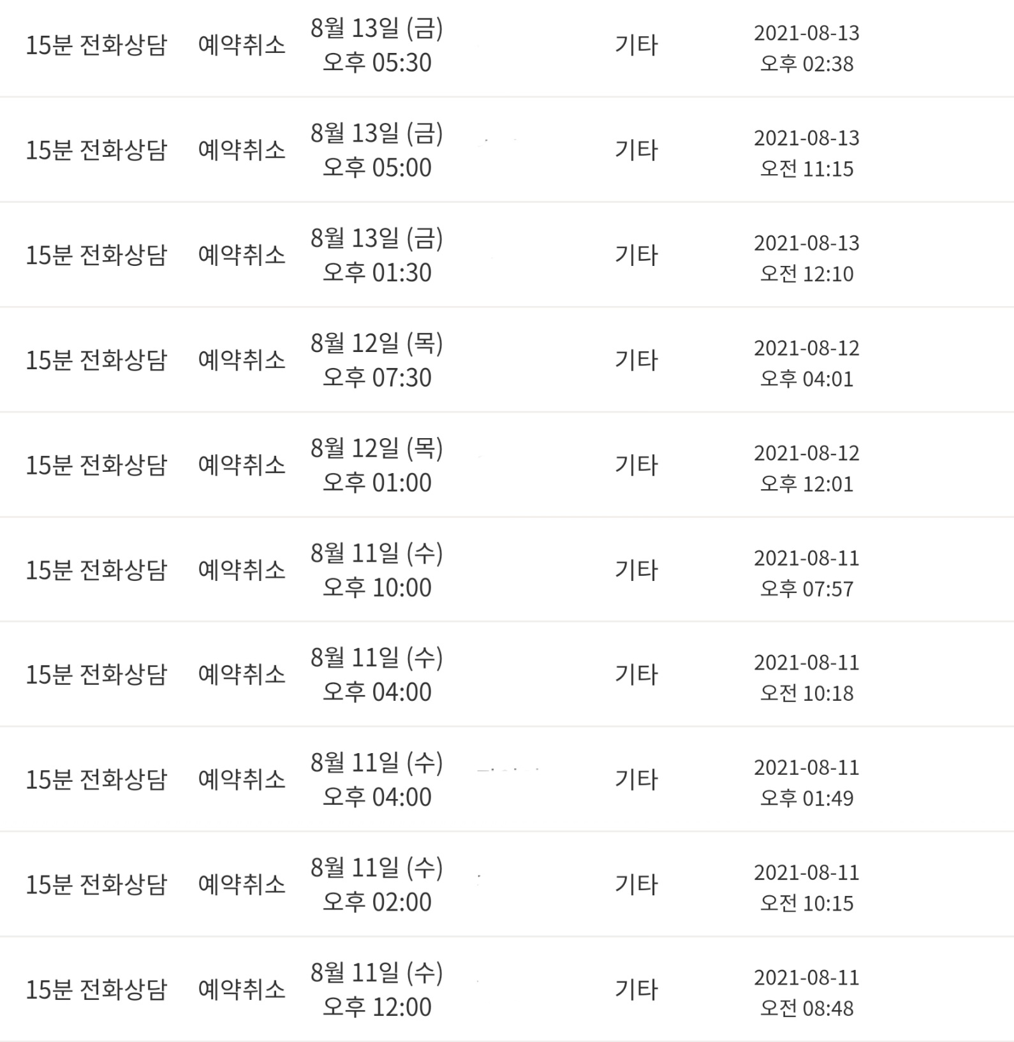
Task: Click the 8월 11일 오후 12:00 appointment time
Action: [x=376, y=990]
